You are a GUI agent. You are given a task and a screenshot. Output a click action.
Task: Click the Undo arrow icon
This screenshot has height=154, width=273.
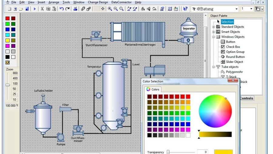click(x=62, y=9)
